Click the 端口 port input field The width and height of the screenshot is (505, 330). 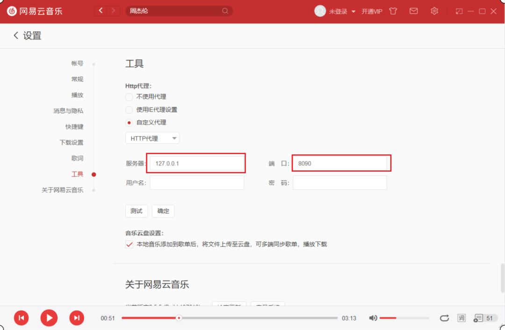340,163
